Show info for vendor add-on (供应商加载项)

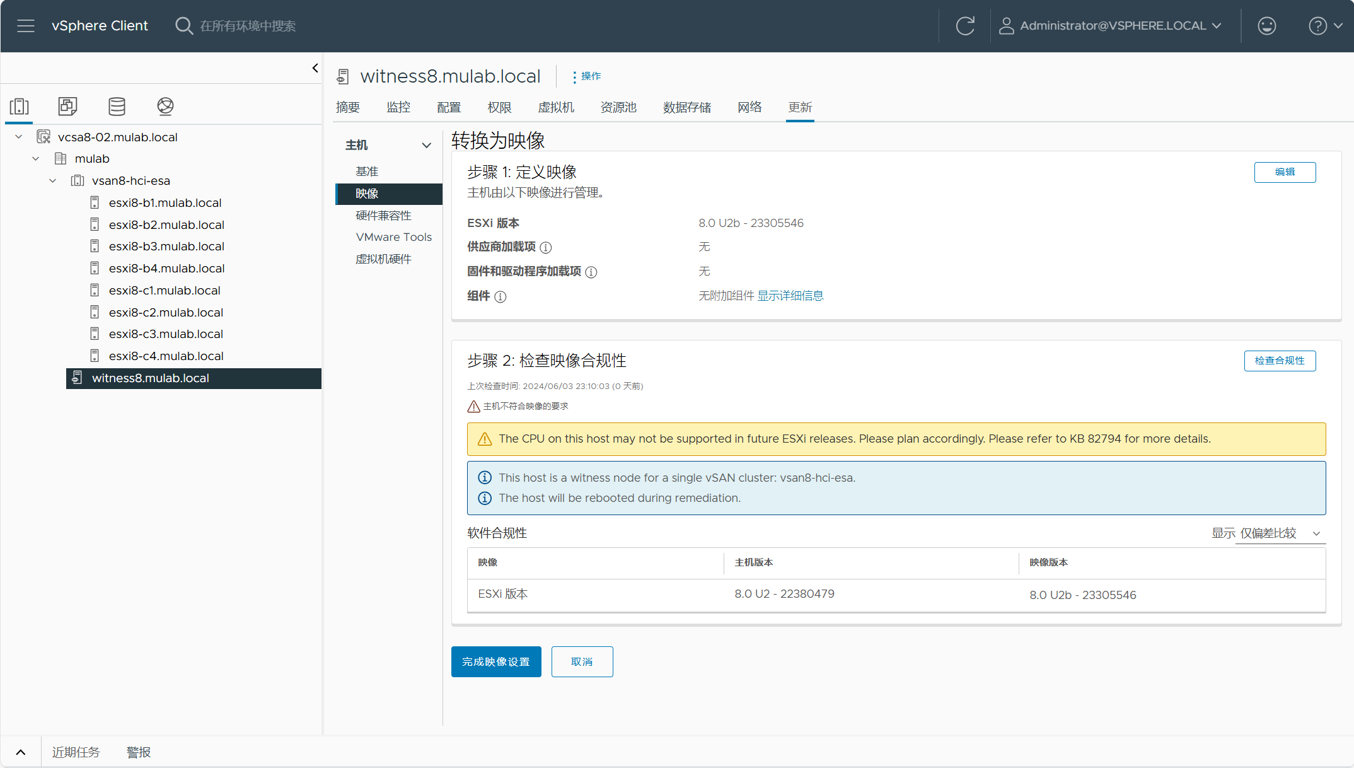pos(546,248)
